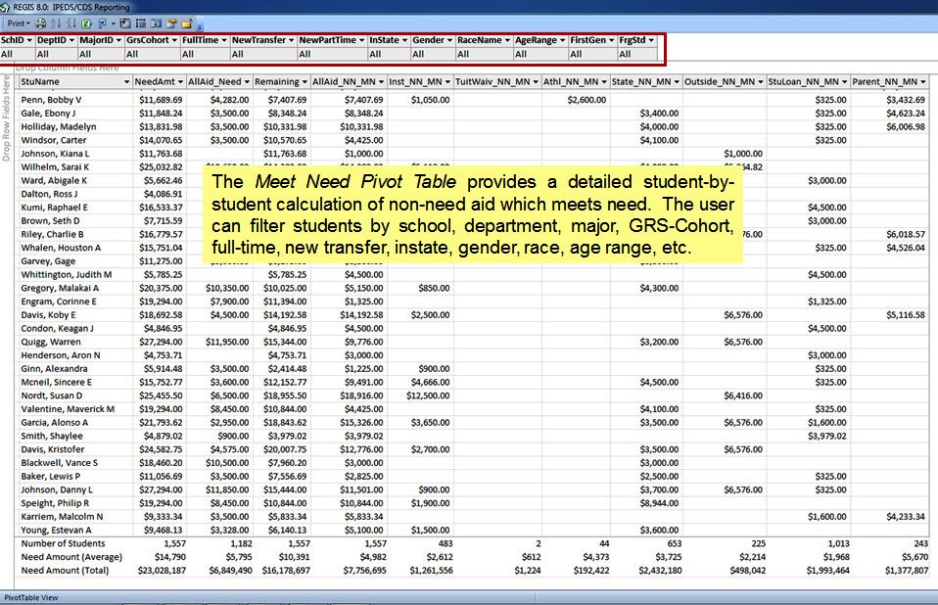Open the NewPartTime filter dropdown

tap(362, 40)
